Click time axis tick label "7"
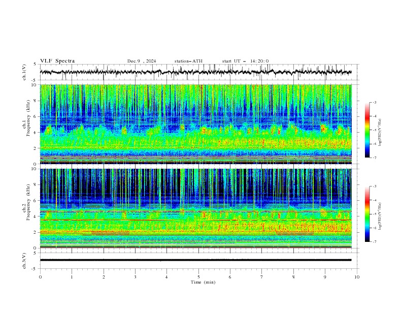This screenshot has width=402, height=311. point(262,277)
